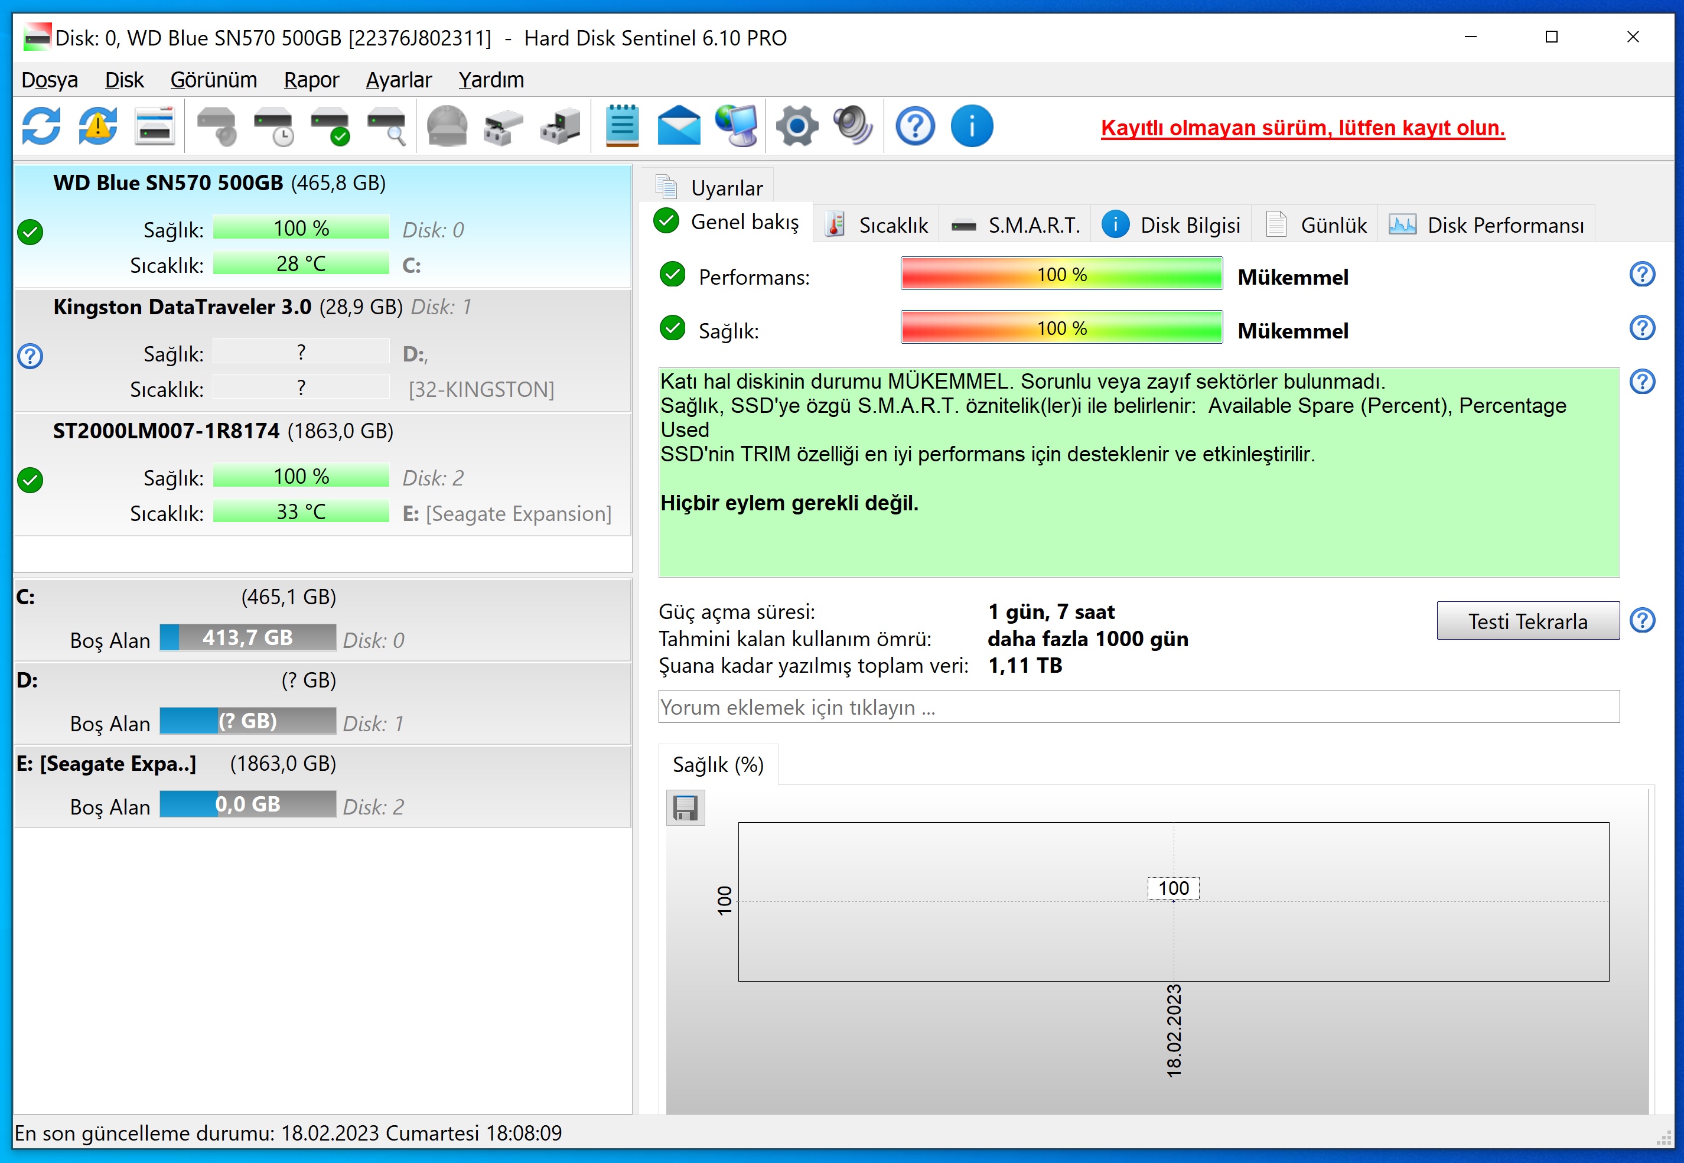Click the blue refresh arrows toolbar icon

[41, 126]
